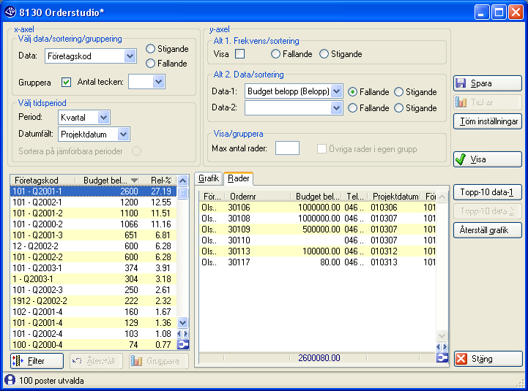Click Töm inställningar button
Screen dimensions: 528x391
[487, 121]
